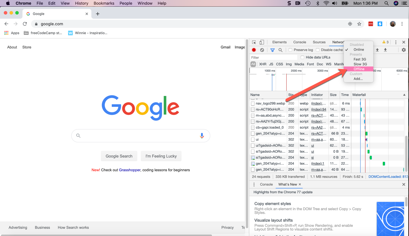Open the What's New drawer tab
Image resolution: width=409 pixels, height=236 pixels.
coord(288,184)
